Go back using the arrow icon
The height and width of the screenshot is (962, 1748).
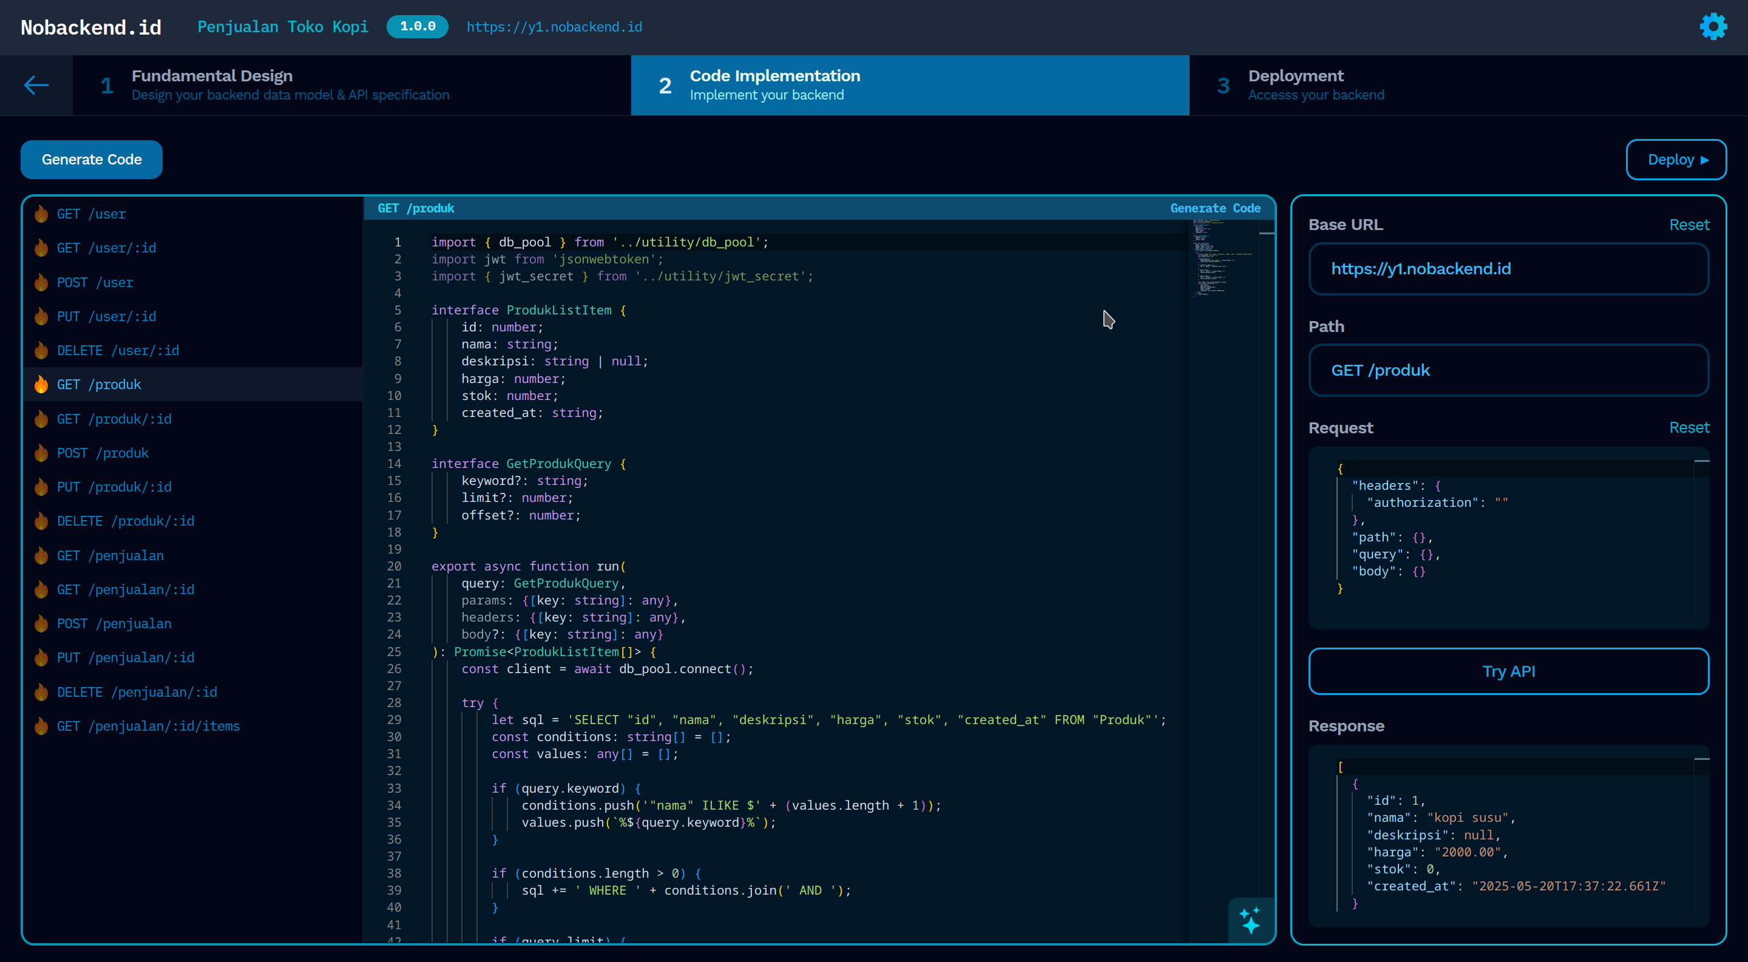coord(35,86)
